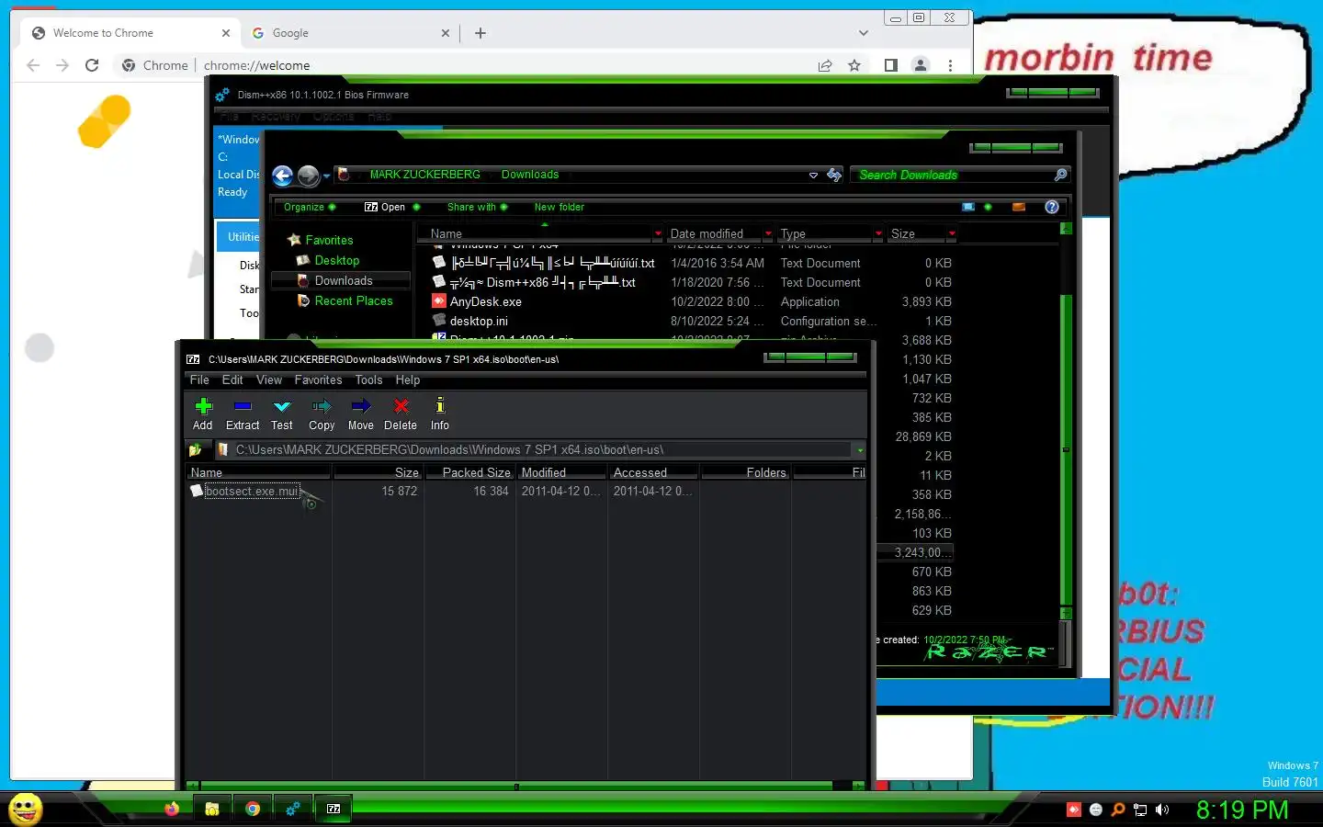Screen dimensions: 1323x827
Task: Run Test on the archive in 7-Zip
Action: (282, 413)
